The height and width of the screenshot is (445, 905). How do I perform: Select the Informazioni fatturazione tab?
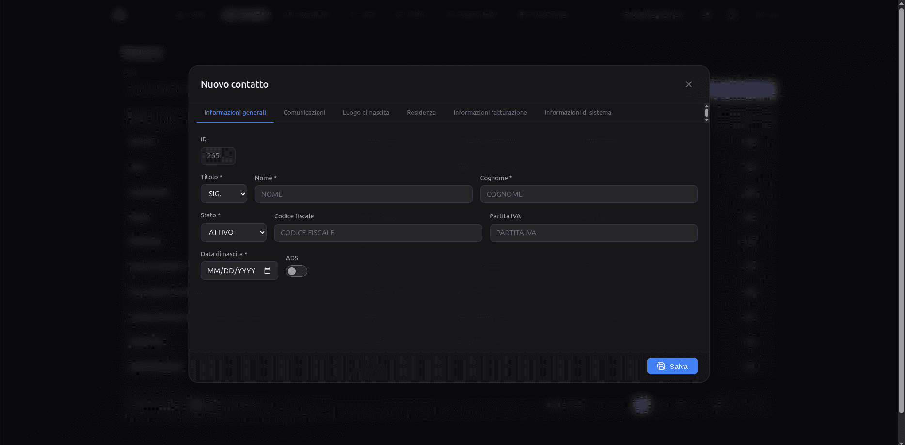490,112
